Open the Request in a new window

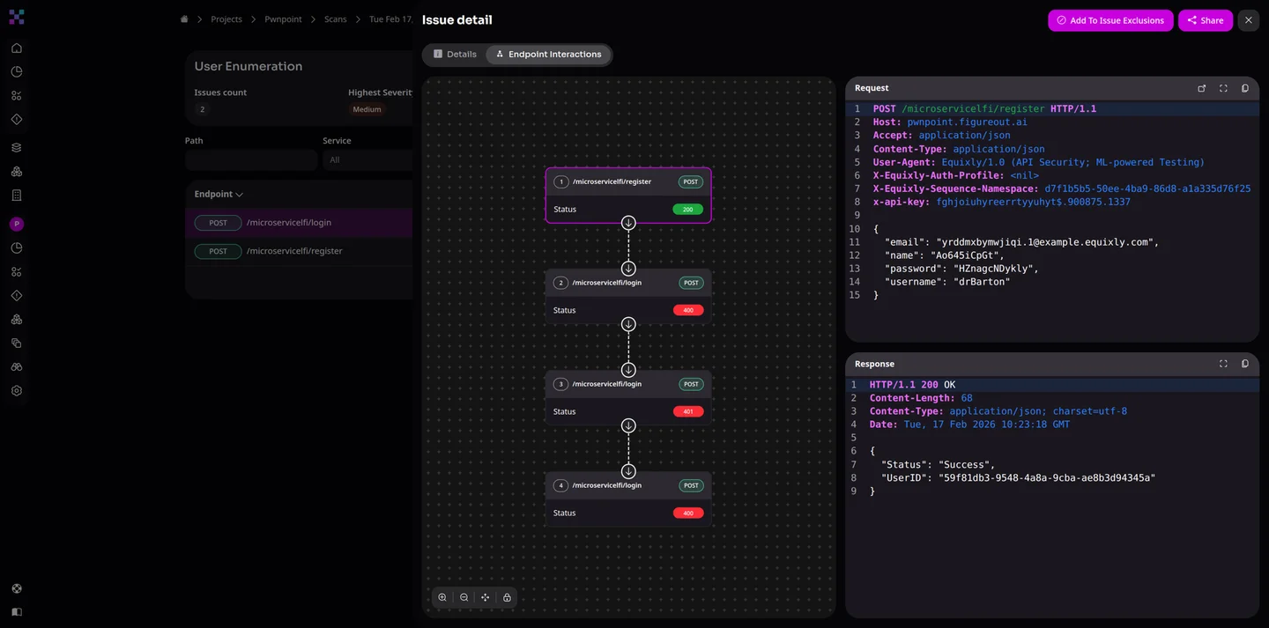[x=1201, y=88]
